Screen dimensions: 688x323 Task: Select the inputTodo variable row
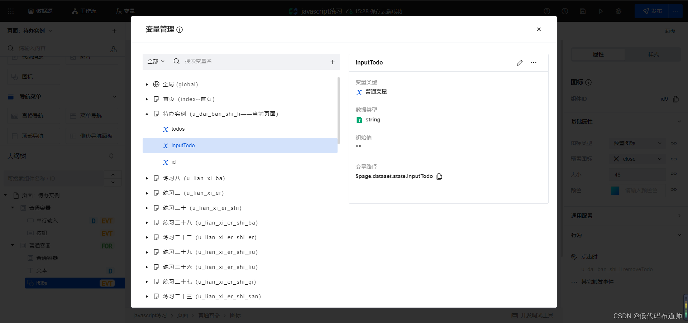pos(240,145)
